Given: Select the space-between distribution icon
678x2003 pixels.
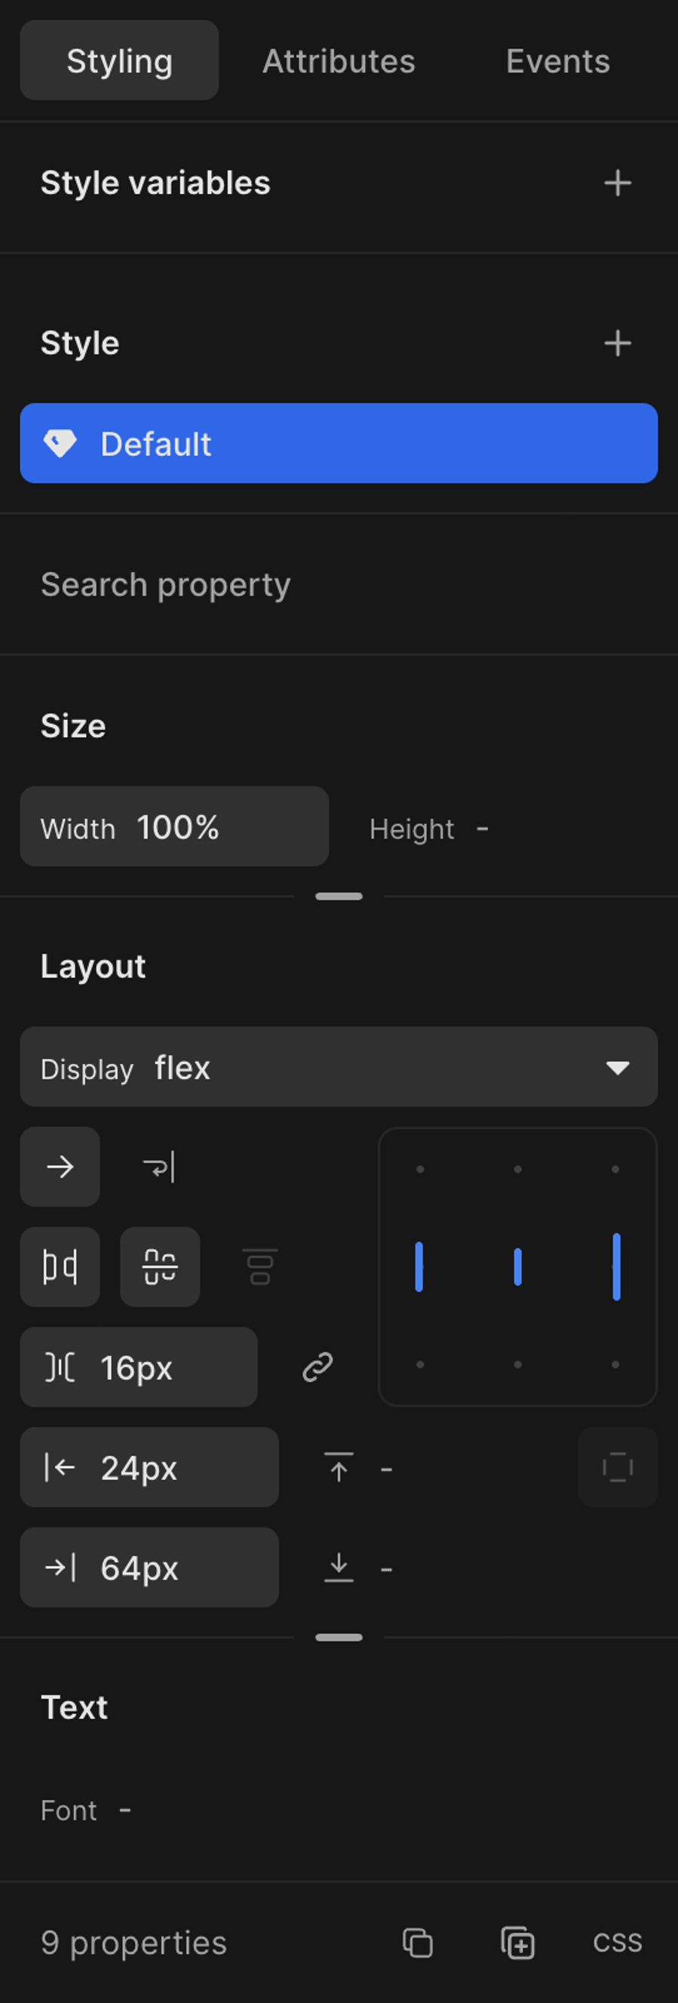Looking at the screenshot, I should (60, 1266).
